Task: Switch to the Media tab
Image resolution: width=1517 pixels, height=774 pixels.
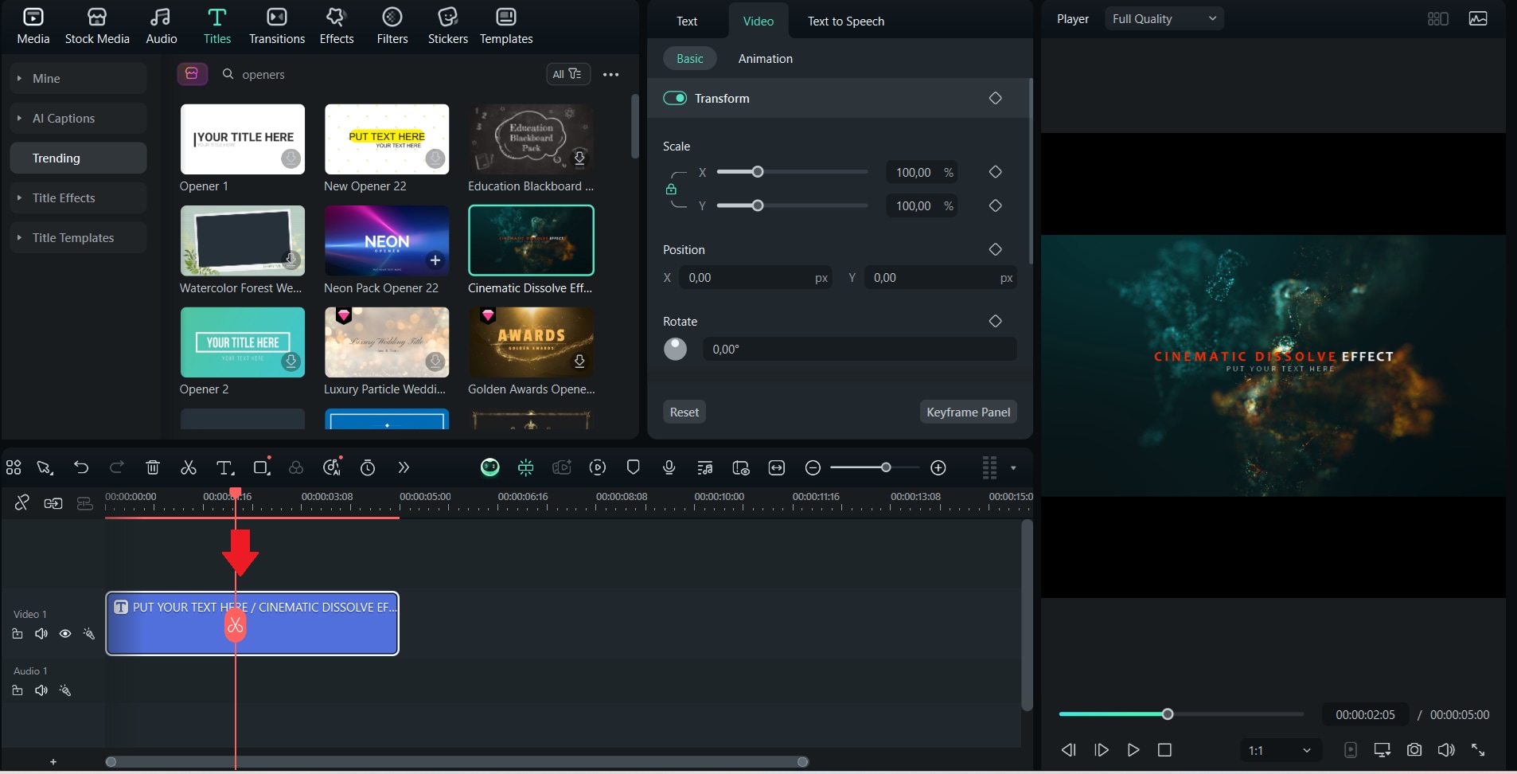Action: click(x=33, y=25)
